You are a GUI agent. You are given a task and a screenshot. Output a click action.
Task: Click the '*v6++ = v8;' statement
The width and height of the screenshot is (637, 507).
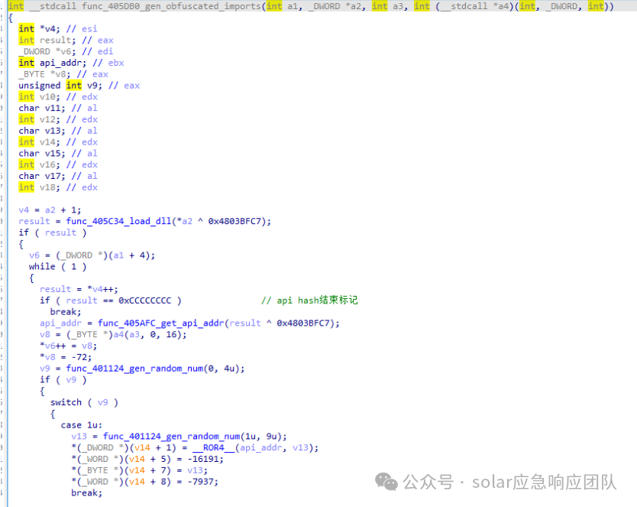pyautogui.click(x=68, y=346)
